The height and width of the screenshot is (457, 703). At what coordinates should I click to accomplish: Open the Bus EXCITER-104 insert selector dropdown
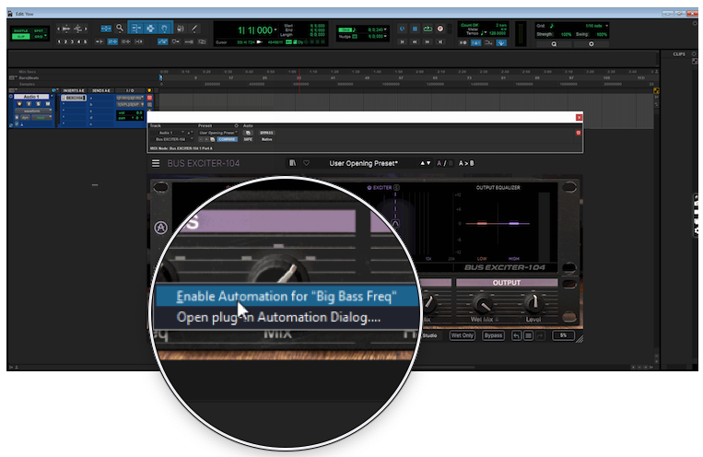pos(172,139)
